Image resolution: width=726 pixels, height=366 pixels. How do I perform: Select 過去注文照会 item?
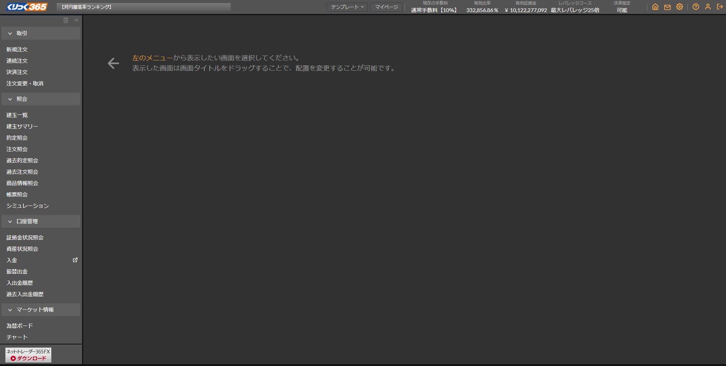point(22,172)
